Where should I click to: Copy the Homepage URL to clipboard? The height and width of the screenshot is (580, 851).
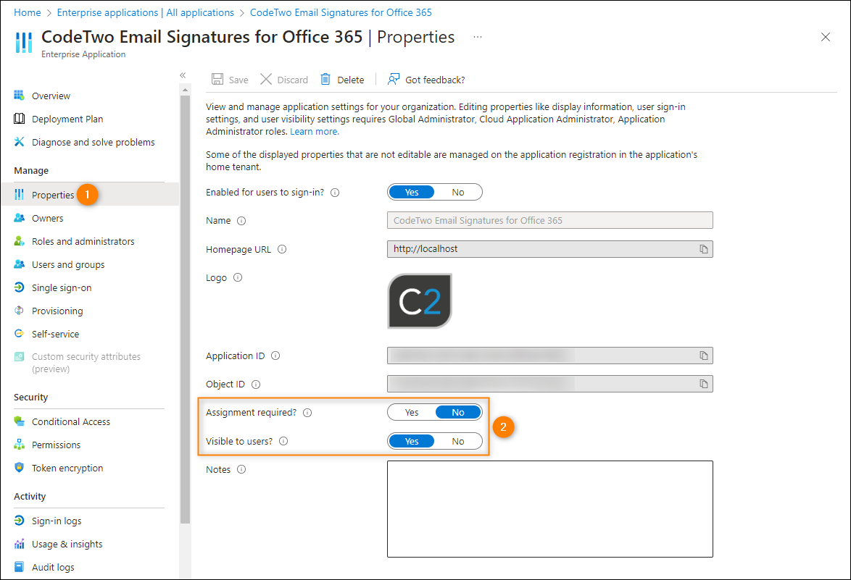(703, 249)
